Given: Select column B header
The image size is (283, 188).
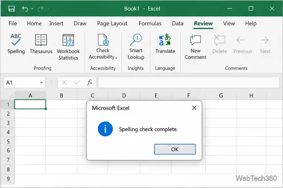Looking at the screenshot, I should [x=61, y=95].
